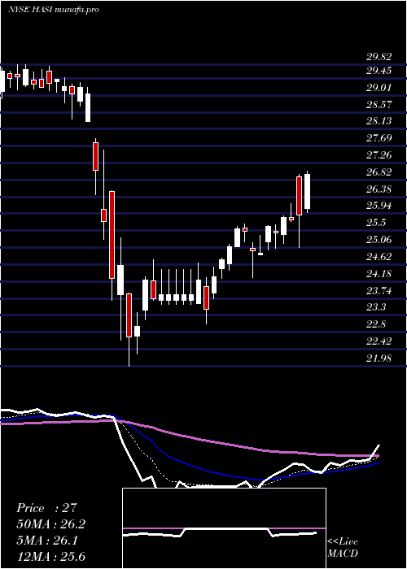
Task: Click the <<Live MACD label
Action: (x=343, y=547)
